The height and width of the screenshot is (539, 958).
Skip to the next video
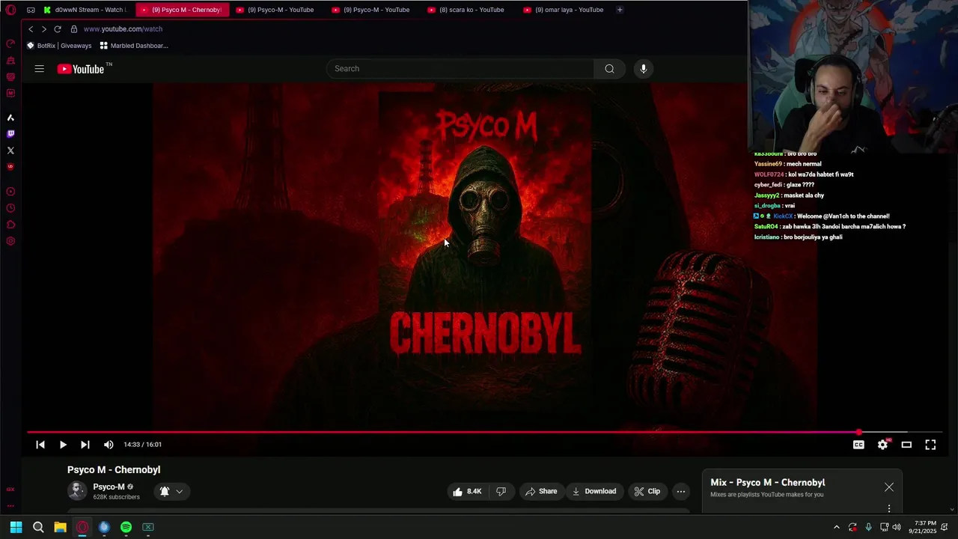[85, 445]
